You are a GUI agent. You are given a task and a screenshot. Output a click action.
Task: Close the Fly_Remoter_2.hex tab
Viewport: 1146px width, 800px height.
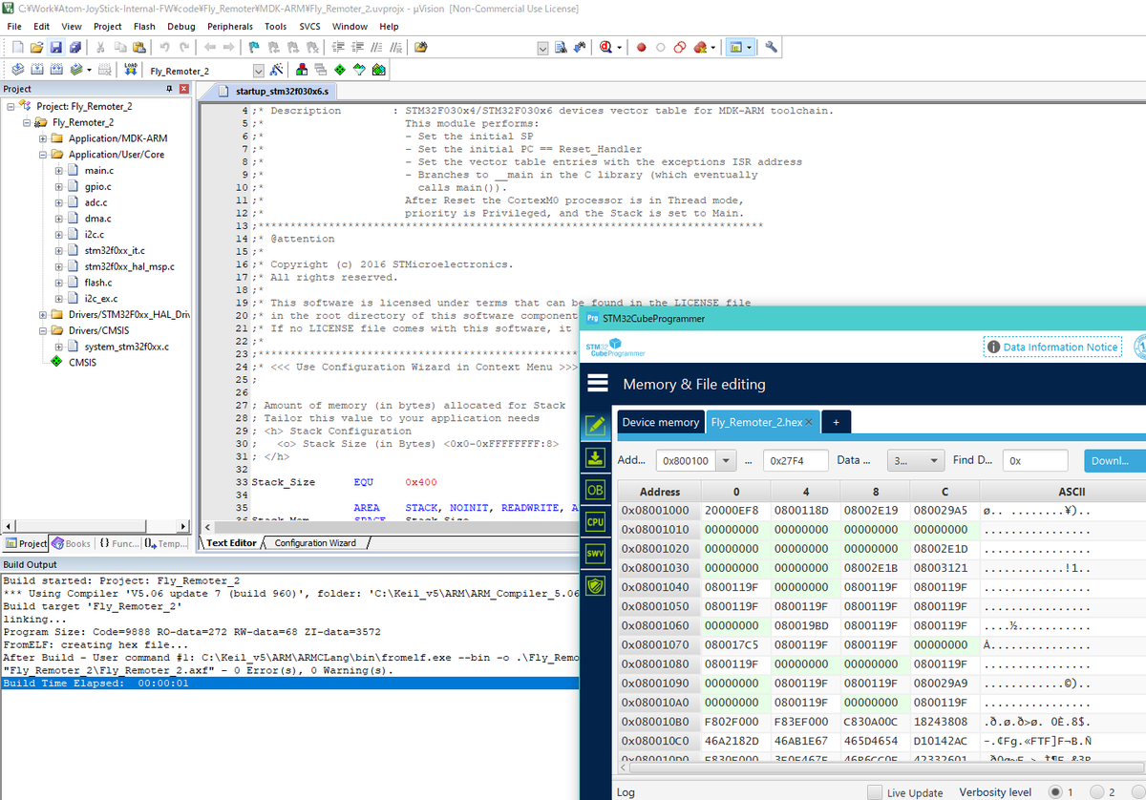pyautogui.click(x=809, y=422)
